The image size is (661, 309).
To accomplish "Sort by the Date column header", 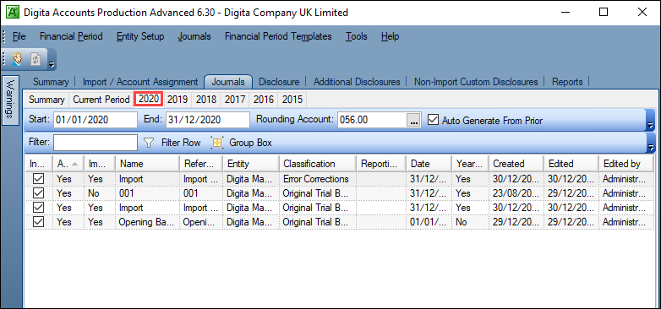I will 429,164.
